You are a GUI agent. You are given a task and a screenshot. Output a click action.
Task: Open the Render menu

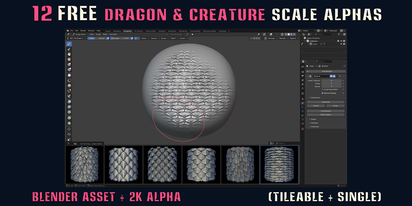pyautogui.click(x=83, y=31)
